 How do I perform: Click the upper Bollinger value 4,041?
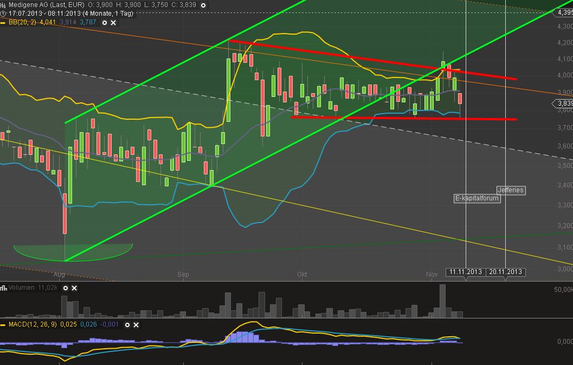[x=48, y=22]
